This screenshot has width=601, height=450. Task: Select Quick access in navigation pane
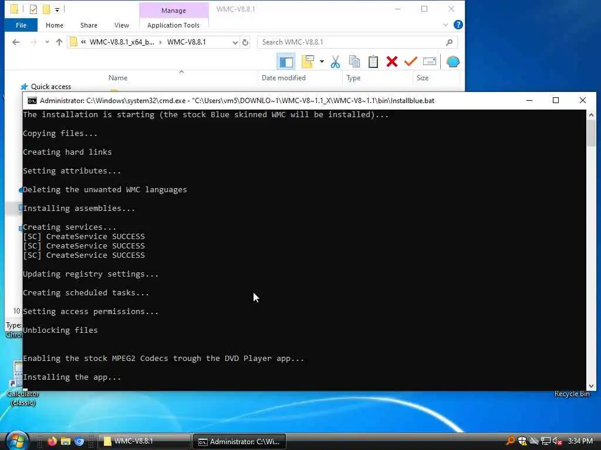coord(51,87)
